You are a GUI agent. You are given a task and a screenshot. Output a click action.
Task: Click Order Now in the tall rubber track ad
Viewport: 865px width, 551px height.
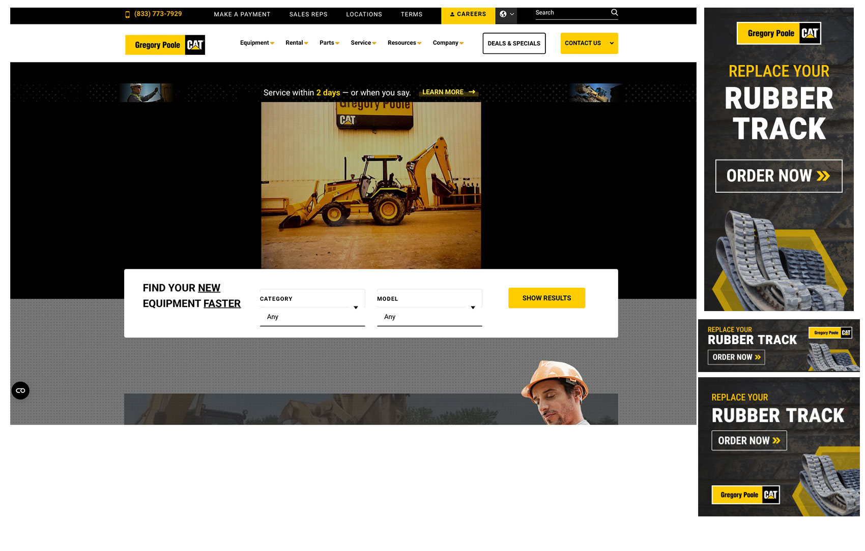click(778, 176)
